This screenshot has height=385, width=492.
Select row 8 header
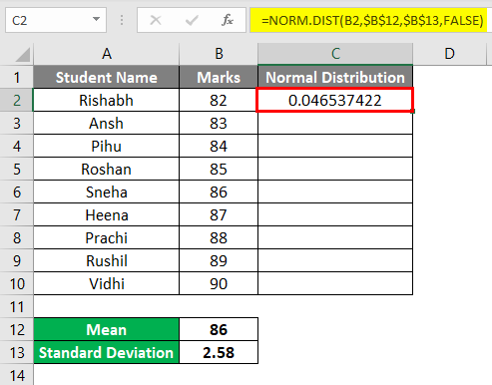click(x=17, y=237)
